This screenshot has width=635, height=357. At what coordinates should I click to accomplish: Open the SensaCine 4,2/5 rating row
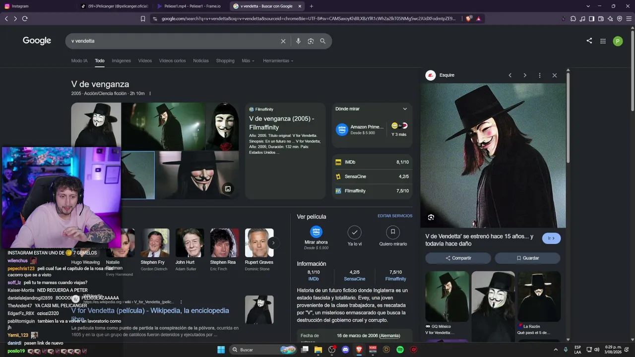[372, 177]
